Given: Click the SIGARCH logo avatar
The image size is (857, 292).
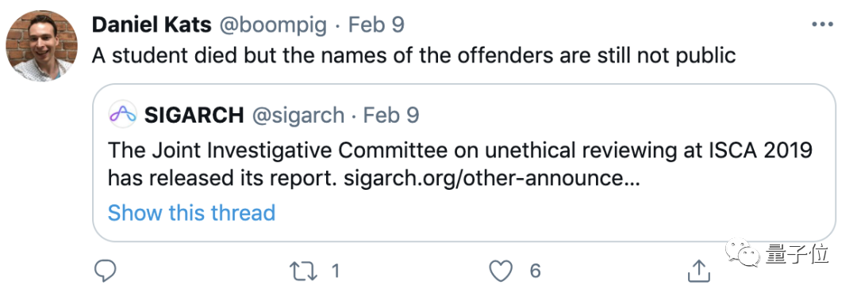Looking at the screenshot, I should click(x=122, y=115).
